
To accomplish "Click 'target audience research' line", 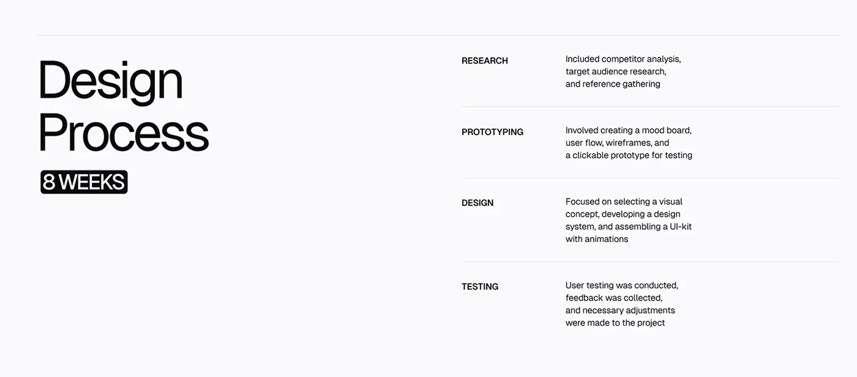I will [x=616, y=71].
